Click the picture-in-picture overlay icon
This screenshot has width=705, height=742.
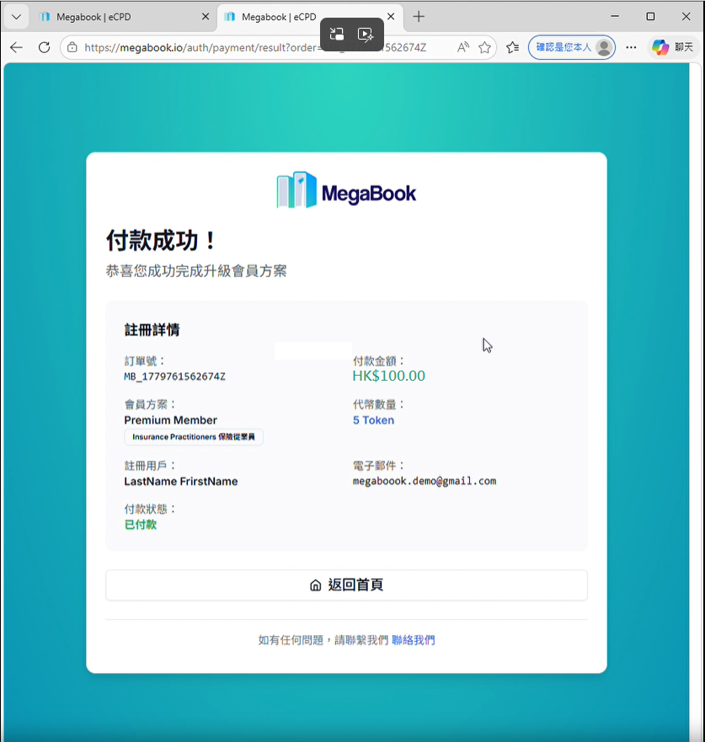coord(337,34)
